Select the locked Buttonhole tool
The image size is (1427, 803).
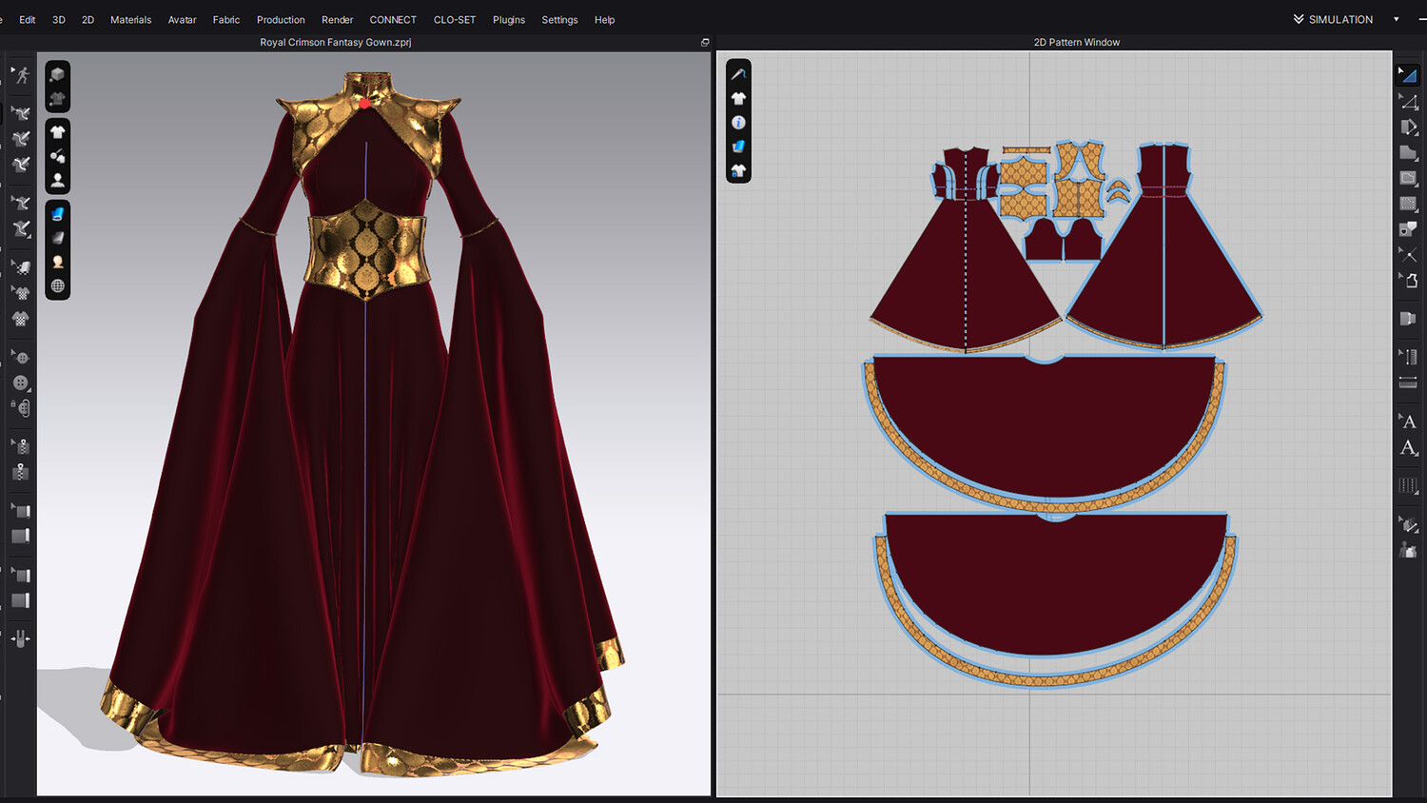pos(21,408)
